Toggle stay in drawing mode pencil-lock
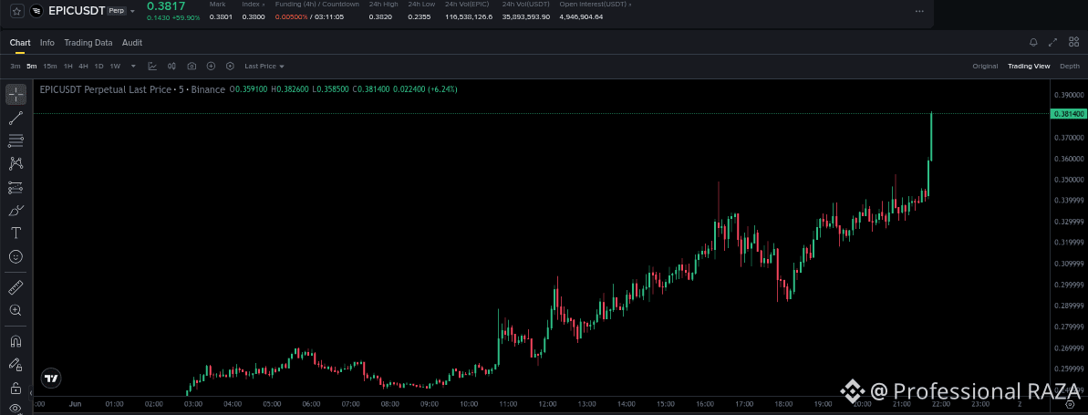This screenshot has height=415, width=1088. click(16, 364)
